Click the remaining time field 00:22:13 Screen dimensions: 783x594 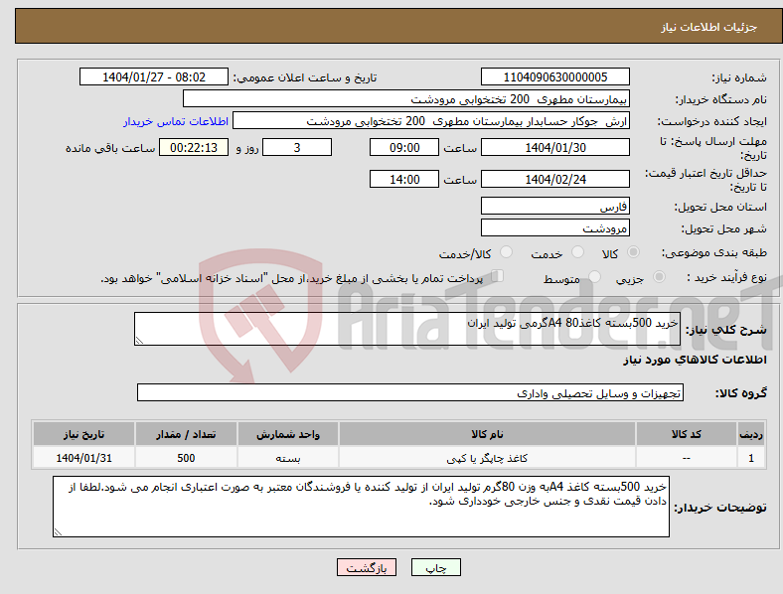194,147
